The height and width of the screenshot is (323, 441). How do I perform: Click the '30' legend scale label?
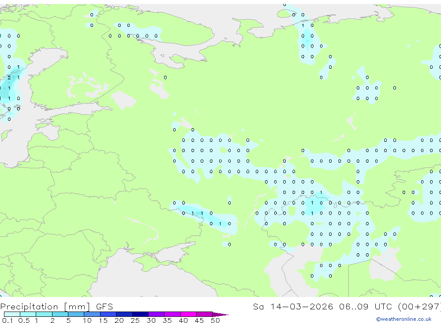pyautogui.click(x=151, y=320)
